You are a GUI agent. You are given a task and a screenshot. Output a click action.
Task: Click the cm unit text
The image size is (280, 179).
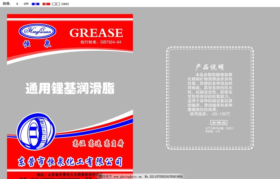tap(26, 4)
